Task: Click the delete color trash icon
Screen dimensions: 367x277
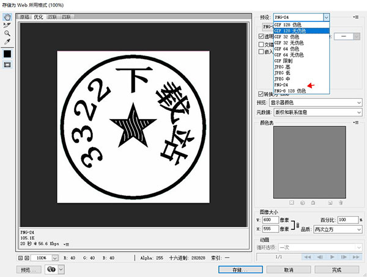Action: pyautogui.click(x=341, y=203)
